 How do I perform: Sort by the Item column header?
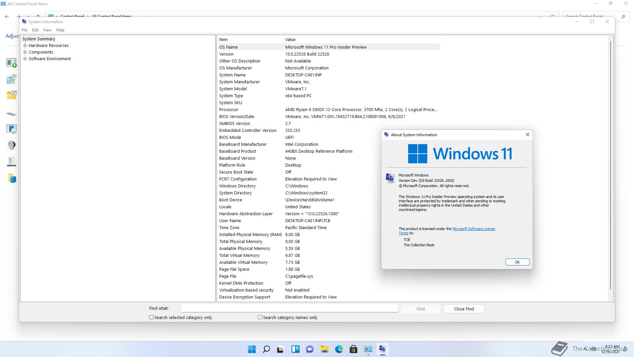tap(250, 39)
